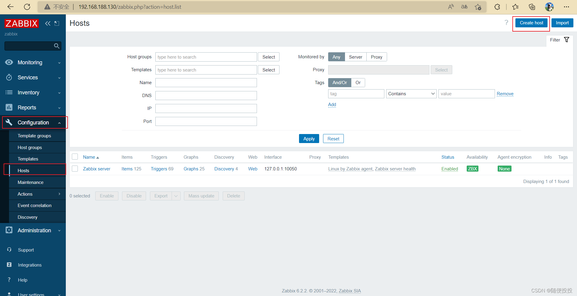Click the green ZBX availability badge
The width and height of the screenshot is (577, 296).
coord(472,169)
